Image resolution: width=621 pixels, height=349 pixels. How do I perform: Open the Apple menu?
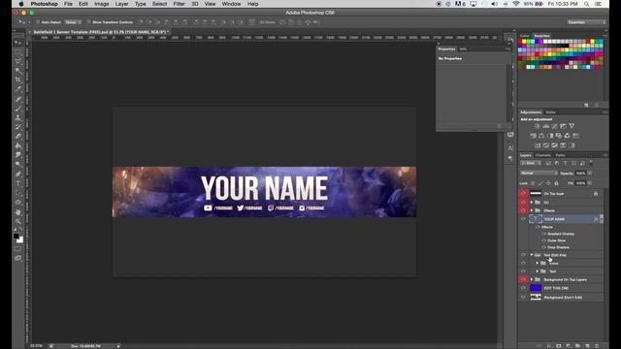pyautogui.click(x=21, y=4)
